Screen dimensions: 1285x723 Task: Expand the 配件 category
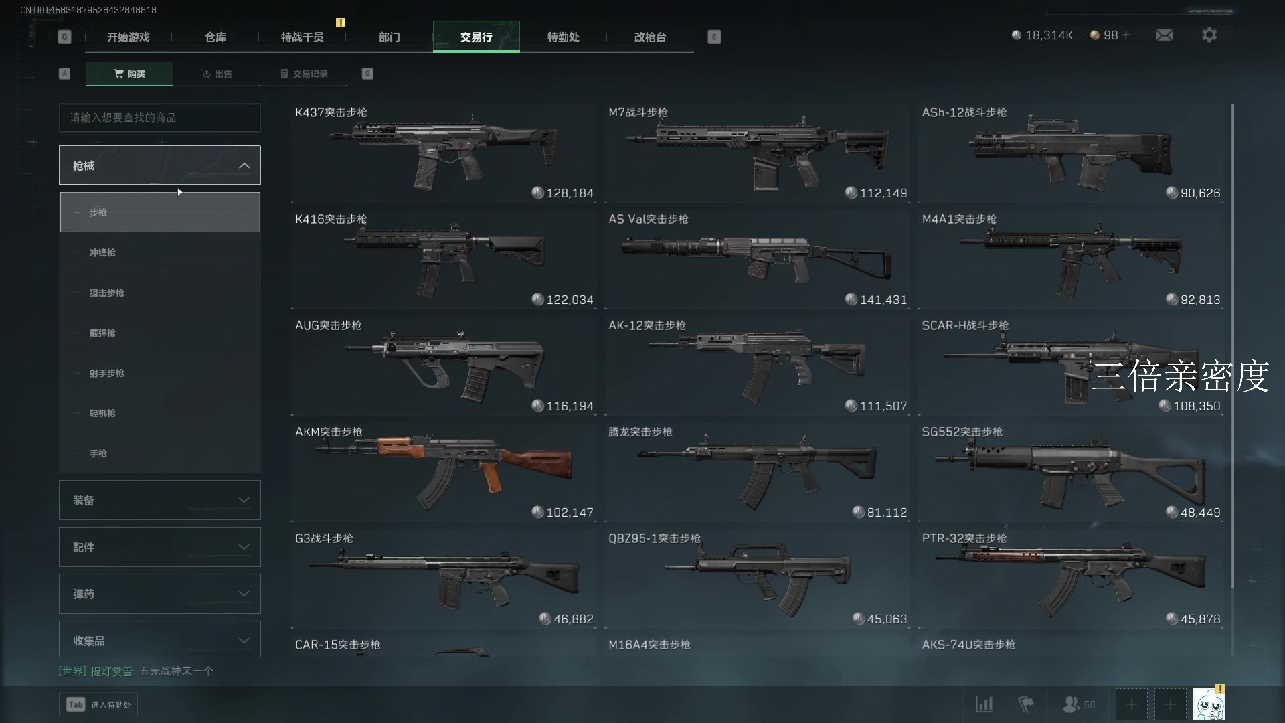coord(159,547)
